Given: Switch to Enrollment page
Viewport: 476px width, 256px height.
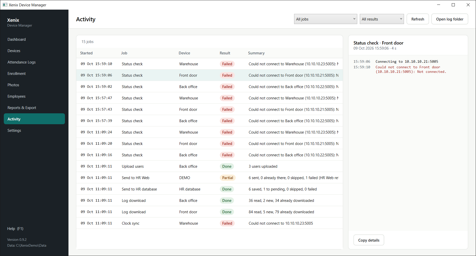Looking at the screenshot, I should [34, 74].
